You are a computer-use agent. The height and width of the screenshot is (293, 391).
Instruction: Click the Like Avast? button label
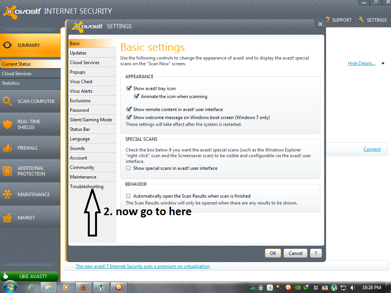(x=33, y=276)
